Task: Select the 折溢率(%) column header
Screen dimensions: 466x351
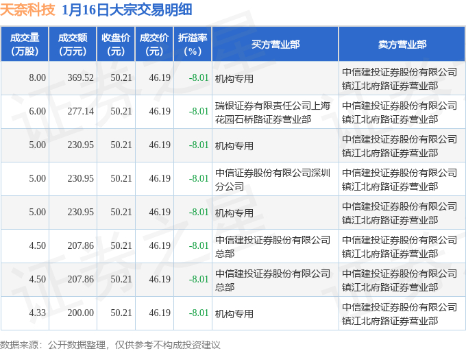Action: click(x=193, y=45)
